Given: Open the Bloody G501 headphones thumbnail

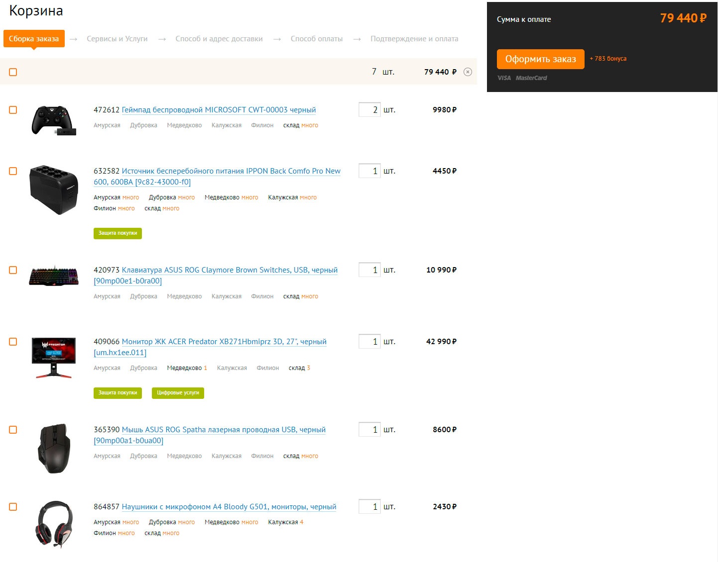Looking at the screenshot, I should pos(54,524).
